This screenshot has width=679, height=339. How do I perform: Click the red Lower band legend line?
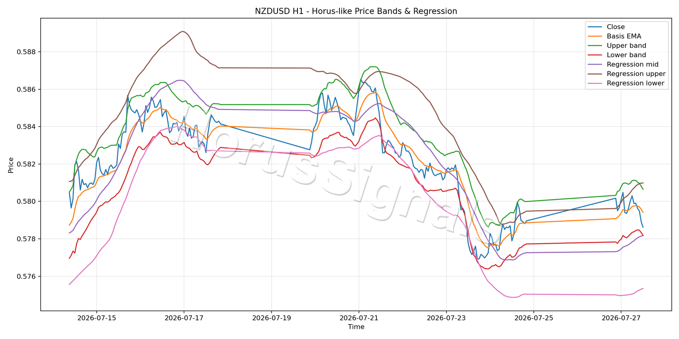[595, 55]
